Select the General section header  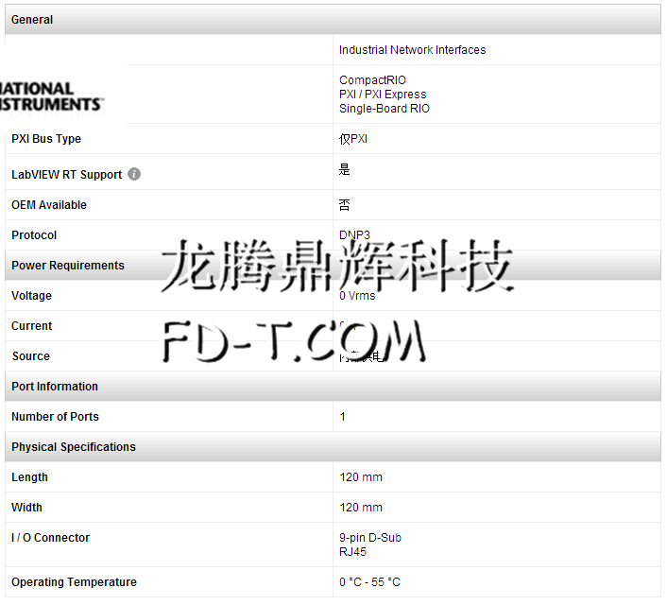pyautogui.click(x=333, y=20)
